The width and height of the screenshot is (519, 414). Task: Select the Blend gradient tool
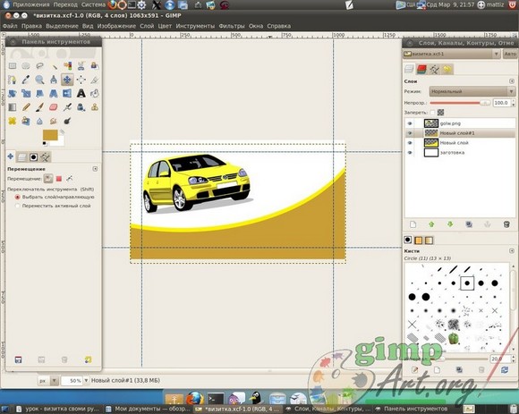pyautogui.click(x=13, y=107)
